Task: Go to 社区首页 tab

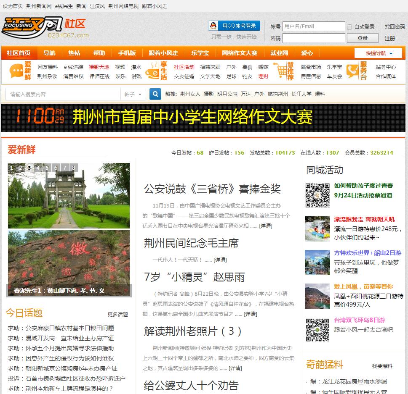Action: tap(19, 53)
